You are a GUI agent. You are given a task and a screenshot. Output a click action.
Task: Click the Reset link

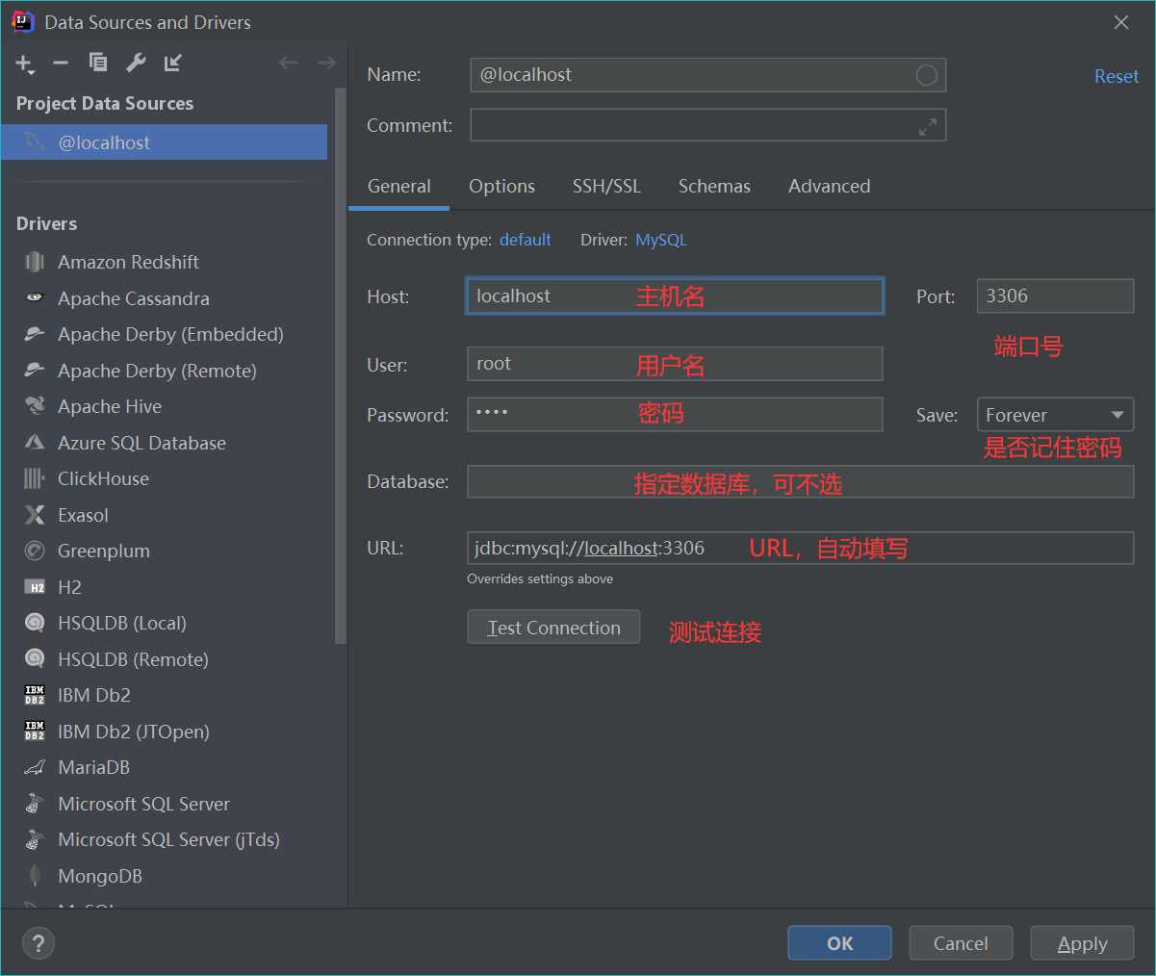click(1116, 76)
